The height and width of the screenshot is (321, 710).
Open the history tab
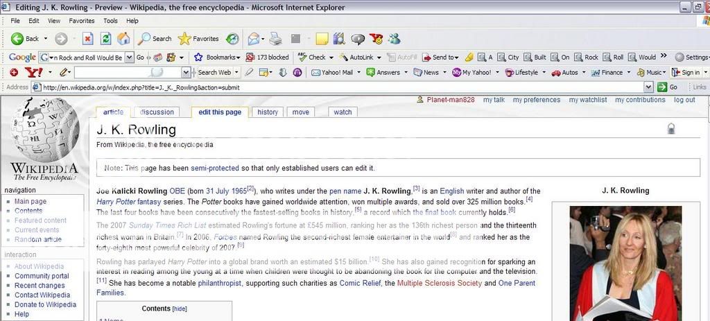click(267, 112)
